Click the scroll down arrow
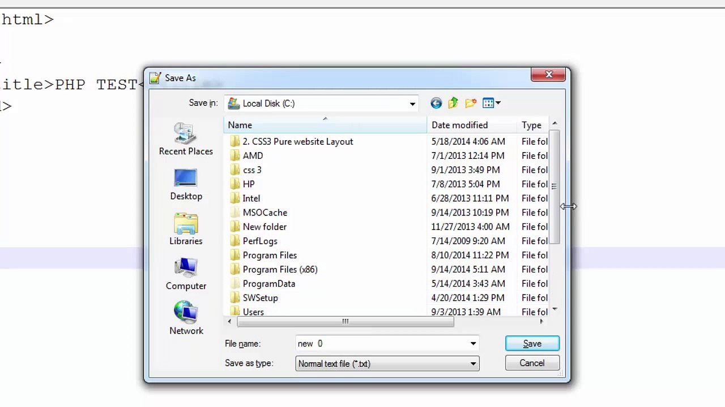This screenshot has width=725, height=407. coord(555,309)
